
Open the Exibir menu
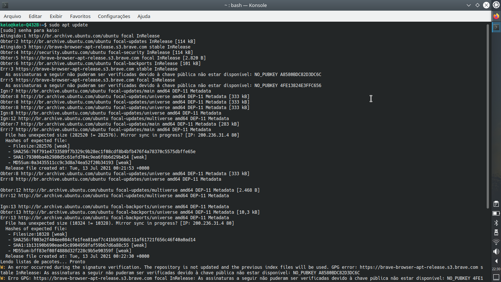[56, 16]
